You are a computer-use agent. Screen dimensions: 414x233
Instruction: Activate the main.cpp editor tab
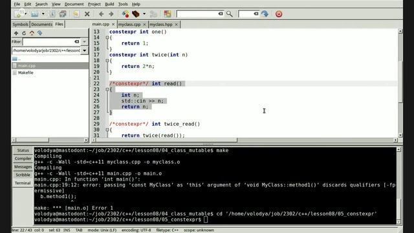[x=101, y=24]
